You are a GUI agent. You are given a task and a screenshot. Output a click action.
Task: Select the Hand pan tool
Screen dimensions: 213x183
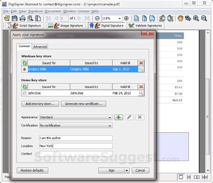pos(180,18)
